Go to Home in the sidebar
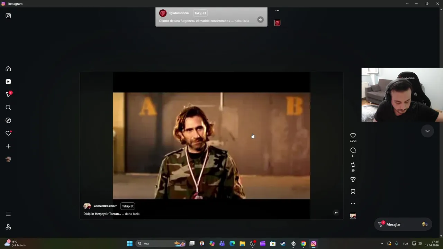The height and width of the screenshot is (249, 443). [8, 69]
